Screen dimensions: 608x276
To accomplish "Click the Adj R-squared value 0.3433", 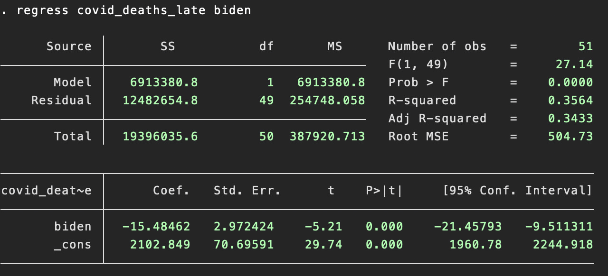I will (570, 119).
